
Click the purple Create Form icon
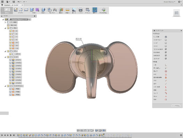pyautogui.click(x=37, y=10)
